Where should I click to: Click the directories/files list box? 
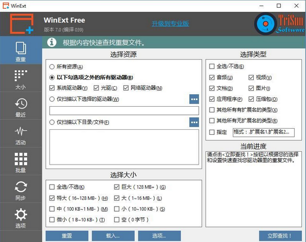[x=124, y=147]
